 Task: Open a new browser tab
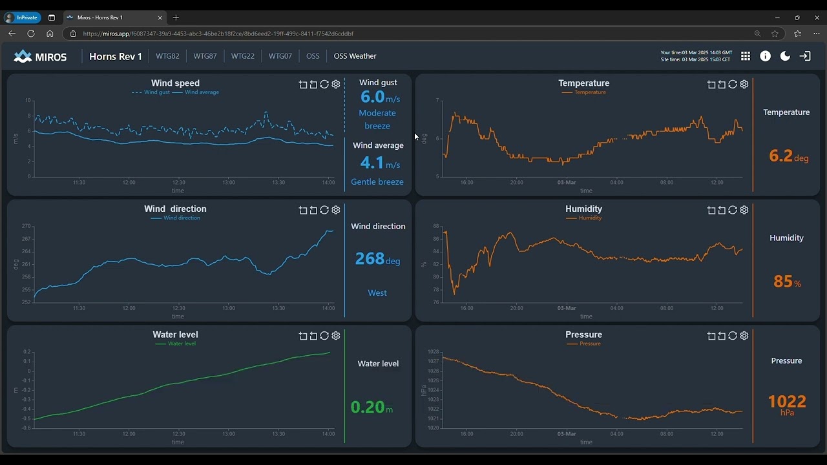tap(176, 17)
